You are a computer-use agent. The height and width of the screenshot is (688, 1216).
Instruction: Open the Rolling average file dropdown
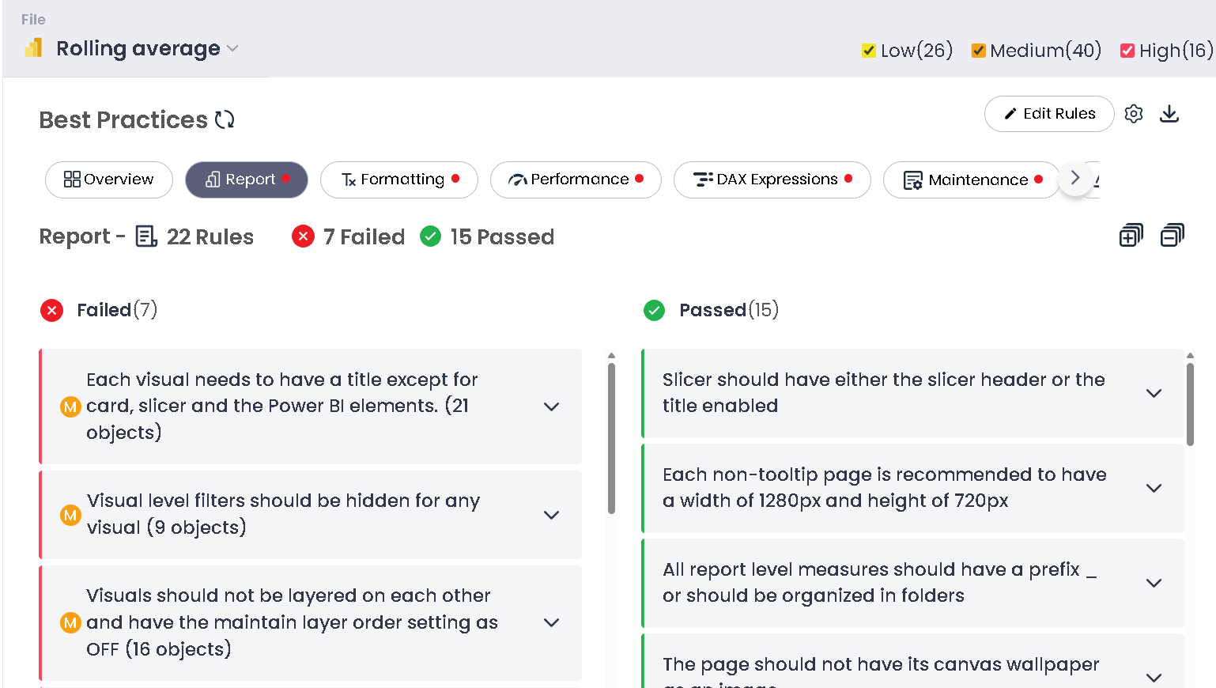(232, 48)
